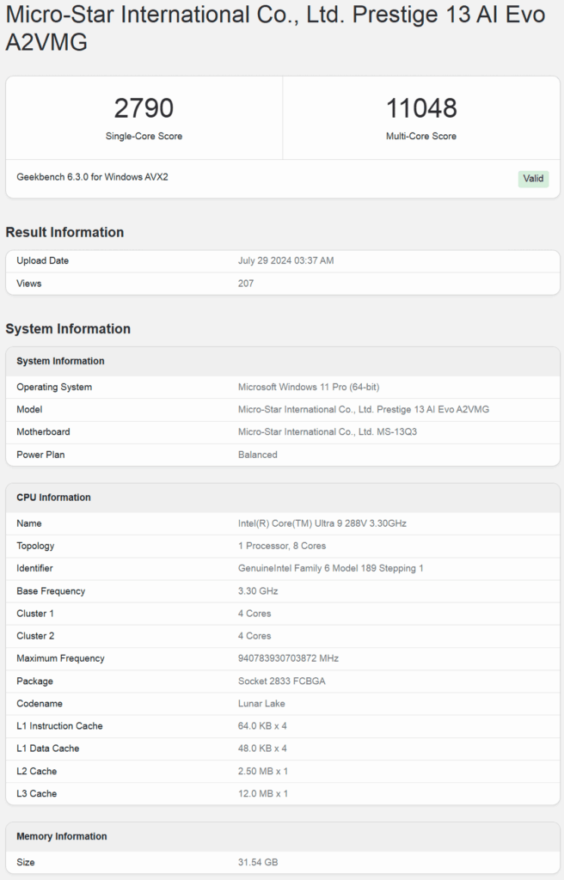Select the Geekbench 6.3.0 for Windows AVX2 text

[x=92, y=177]
